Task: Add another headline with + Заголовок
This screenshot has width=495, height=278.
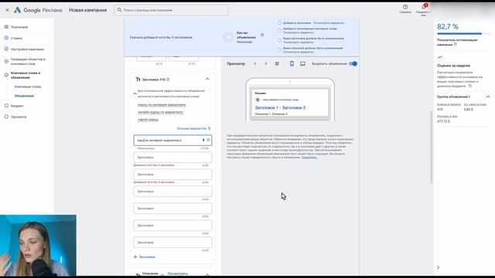Action: pos(145,257)
